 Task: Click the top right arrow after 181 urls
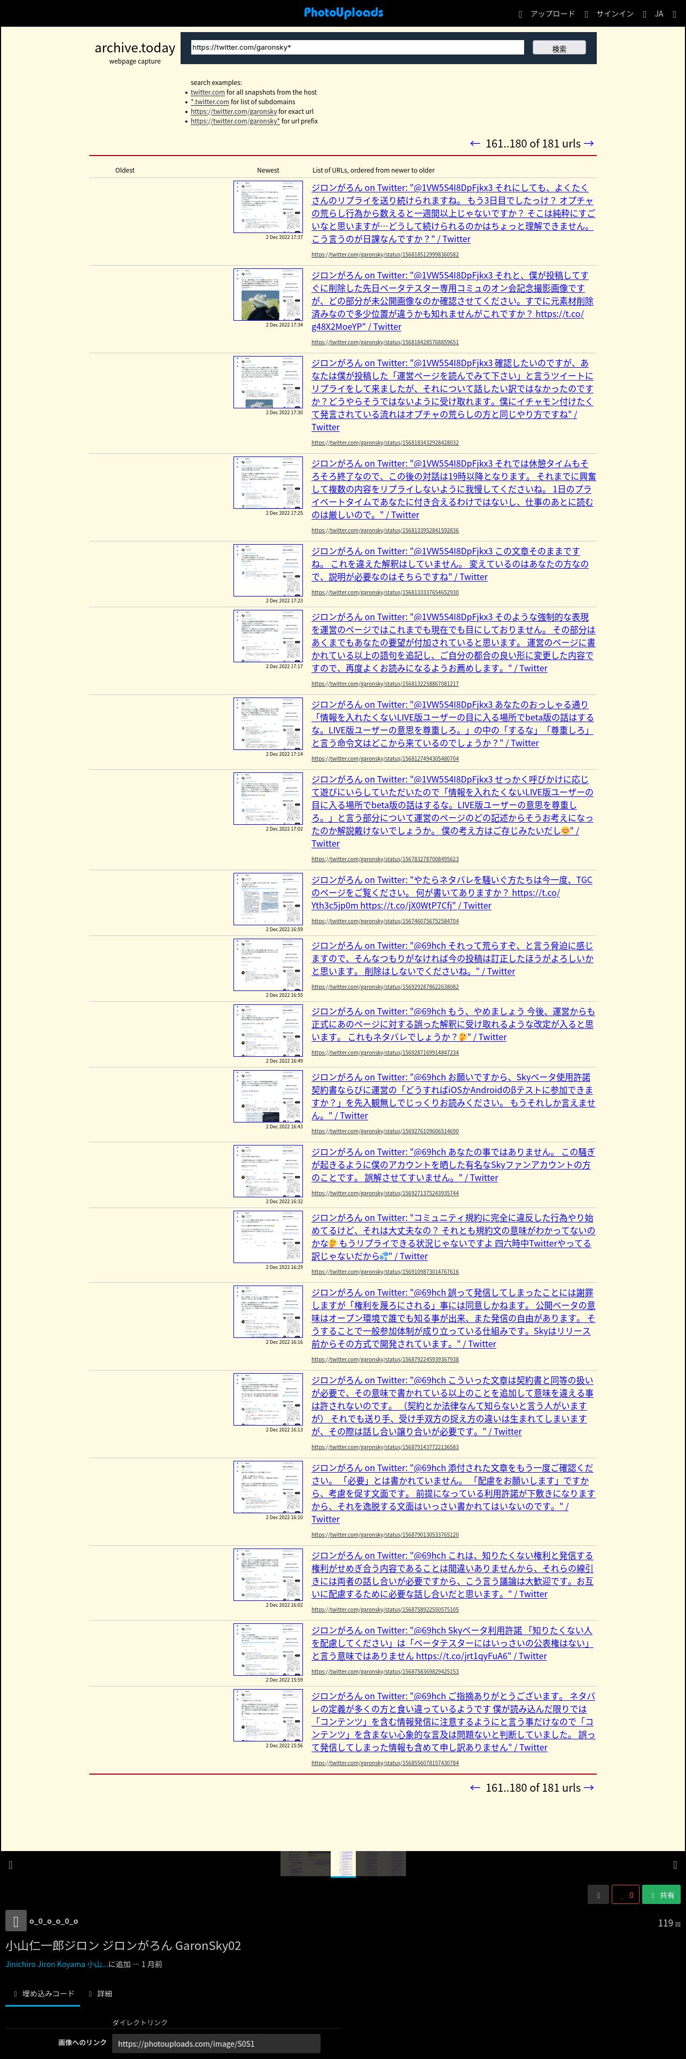pos(589,143)
